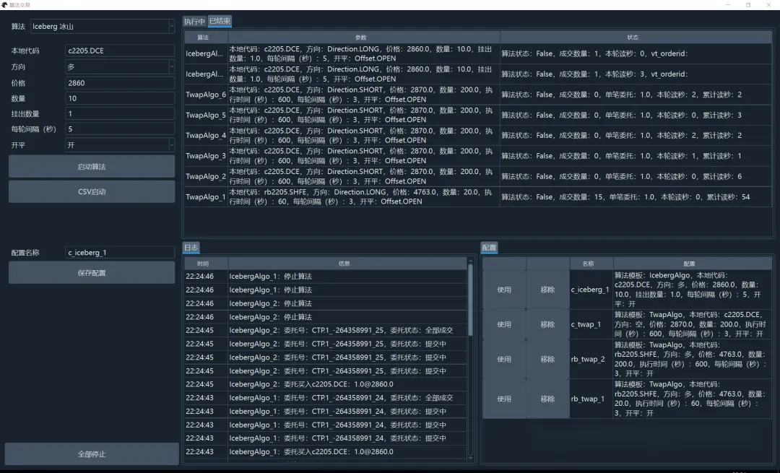Open the 算法 Iceberg 冰山 dropdown
The width and height of the screenshot is (780, 473).
[x=101, y=27]
